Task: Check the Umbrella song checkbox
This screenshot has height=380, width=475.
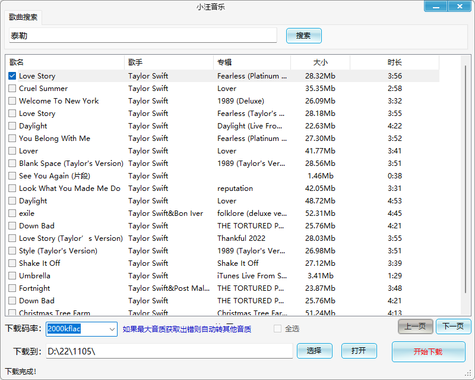Action: [x=12, y=275]
